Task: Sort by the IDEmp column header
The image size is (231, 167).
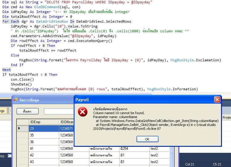Action: point(44,122)
